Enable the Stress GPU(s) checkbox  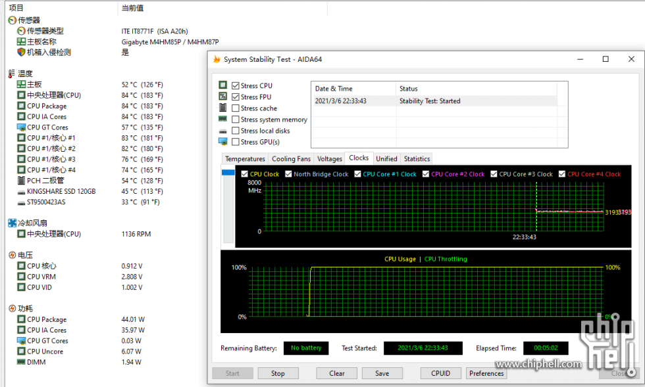click(236, 142)
